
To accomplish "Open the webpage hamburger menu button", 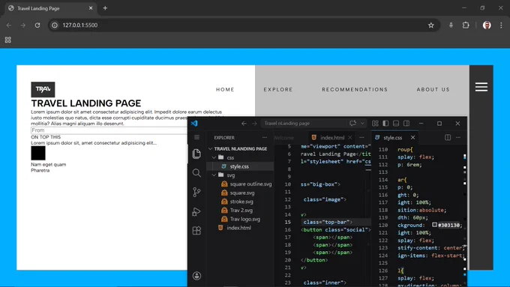I will pos(481,87).
